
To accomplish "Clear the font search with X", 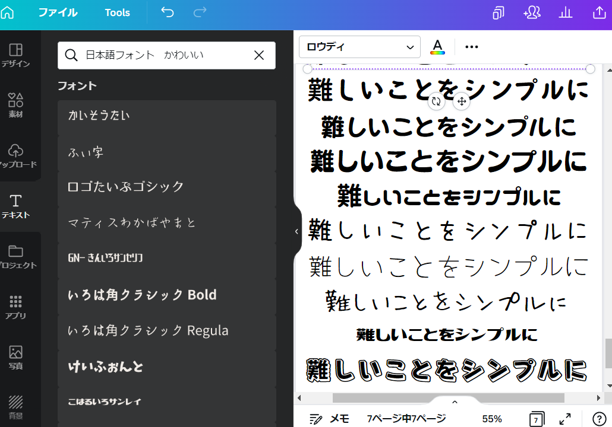I will point(259,55).
